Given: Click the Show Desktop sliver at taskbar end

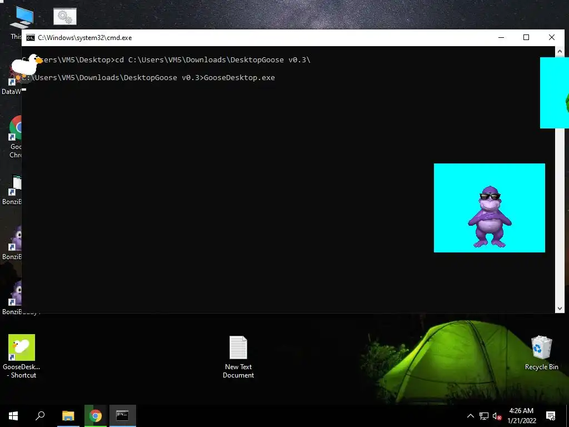Looking at the screenshot, I should 567,416.
